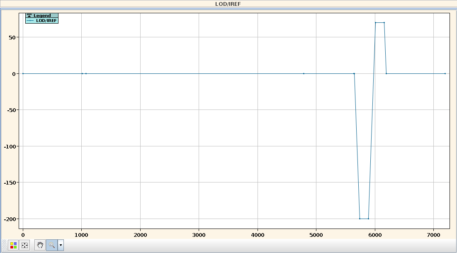Open the chart color properties icon

[x=14, y=245]
